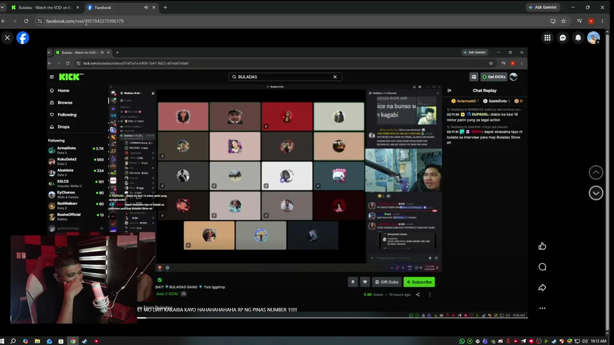This screenshot has height=345, width=614.
Task: Close the Facebook reel viewer
Action: tap(7, 37)
